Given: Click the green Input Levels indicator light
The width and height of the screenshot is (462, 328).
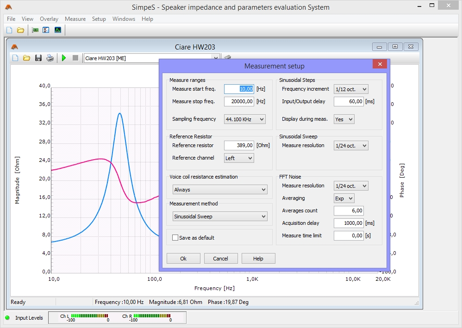Looking at the screenshot, I should 7,318.
